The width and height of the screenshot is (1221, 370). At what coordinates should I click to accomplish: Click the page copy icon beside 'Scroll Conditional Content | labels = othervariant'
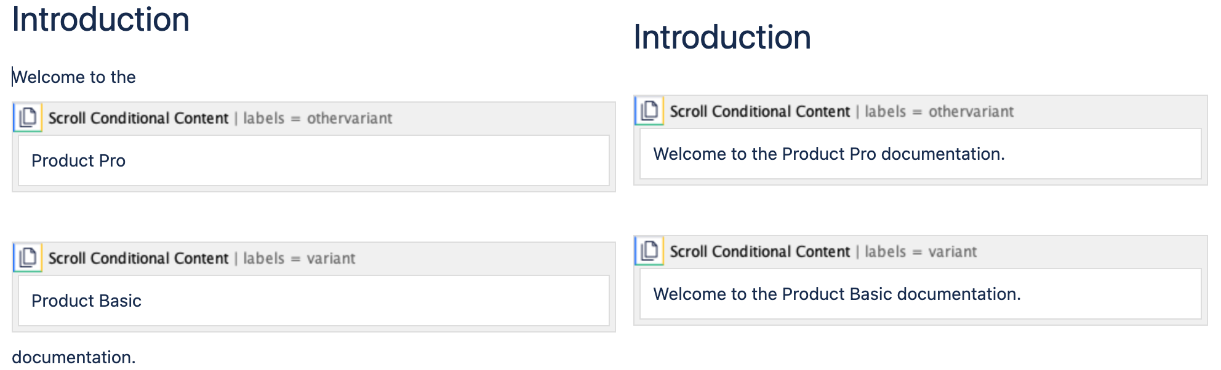(27, 117)
